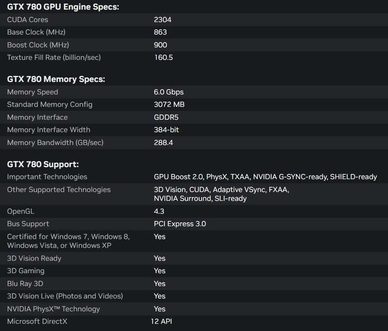Click the PCI Express 3.0 bus support value
The image size is (388, 331).
click(x=180, y=224)
